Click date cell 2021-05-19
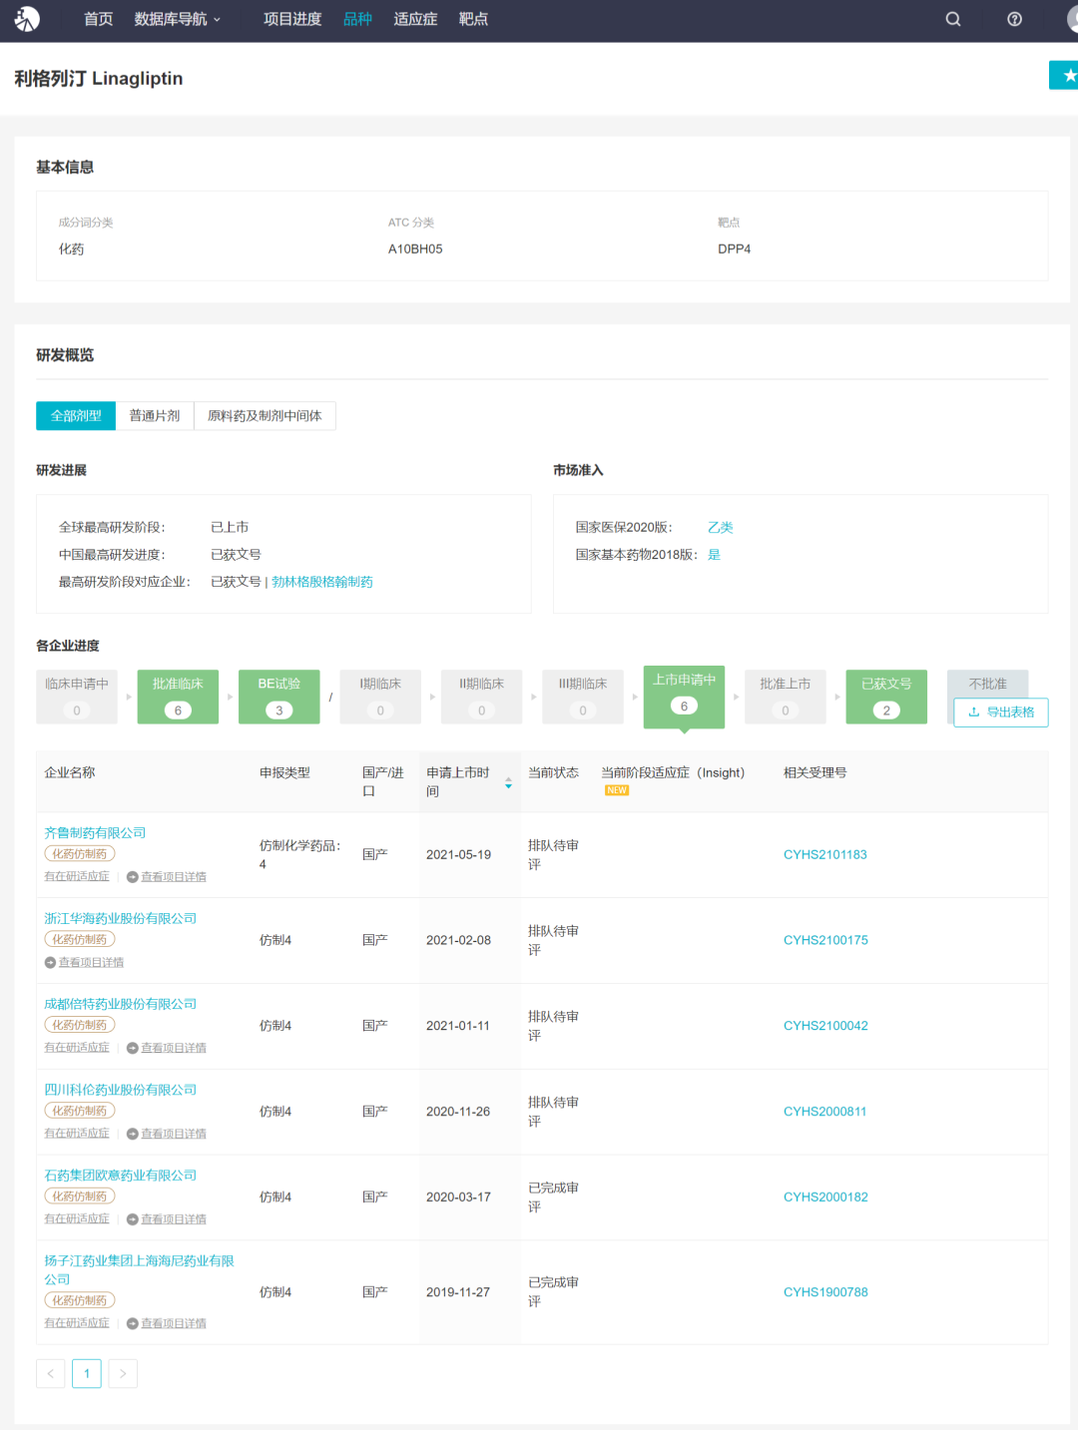 (x=458, y=855)
